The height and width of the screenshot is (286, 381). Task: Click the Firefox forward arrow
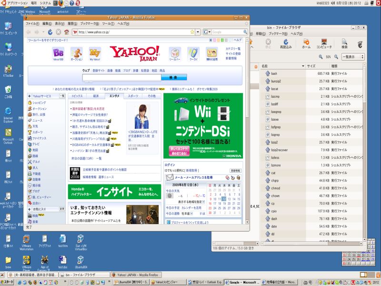(37, 32)
